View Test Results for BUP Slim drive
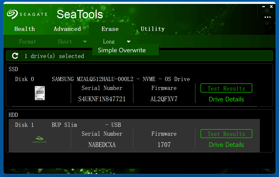Screen dimensions: 279x177 pyautogui.click(x=226, y=134)
